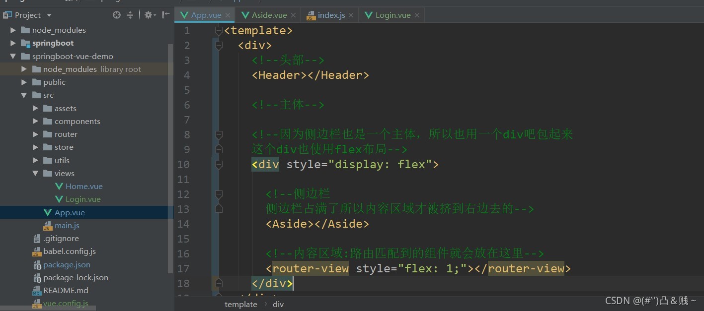Expand the top node_modules folder
This screenshot has width=704, height=311.
(13, 30)
